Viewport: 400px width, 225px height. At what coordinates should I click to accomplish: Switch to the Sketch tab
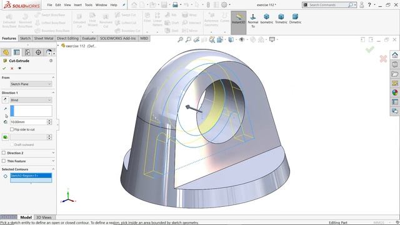(x=25, y=38)
